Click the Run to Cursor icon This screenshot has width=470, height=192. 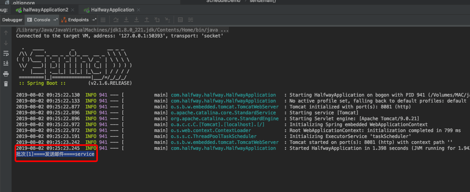click(x=167, y=20)
